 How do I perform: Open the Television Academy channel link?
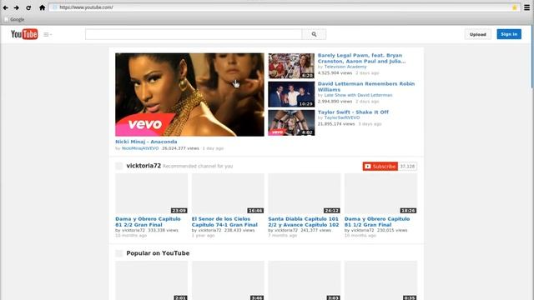[345, 67]
